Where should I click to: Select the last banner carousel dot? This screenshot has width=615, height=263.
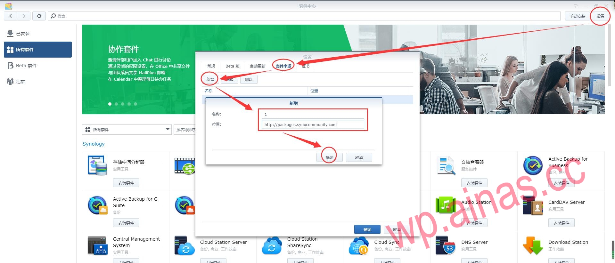[135, 104]
